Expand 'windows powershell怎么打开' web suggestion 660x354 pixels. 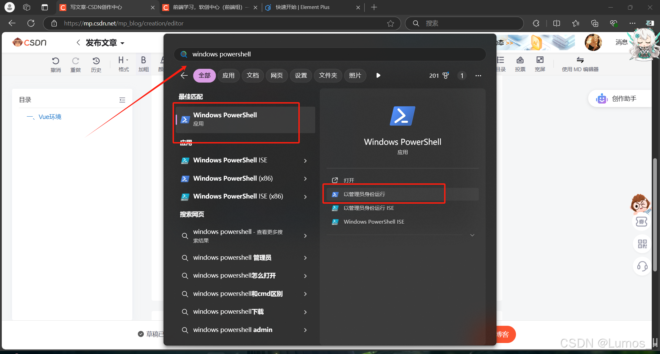coord(305,276)
